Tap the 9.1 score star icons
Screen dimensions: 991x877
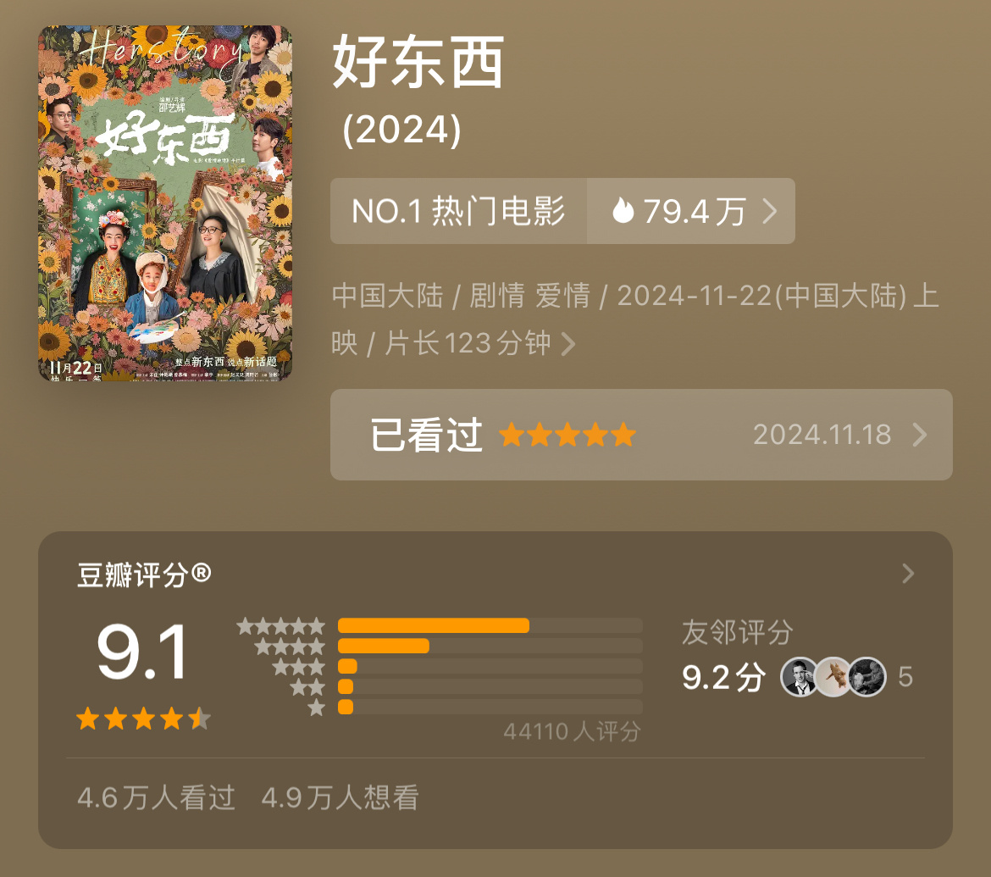(143, 719)
